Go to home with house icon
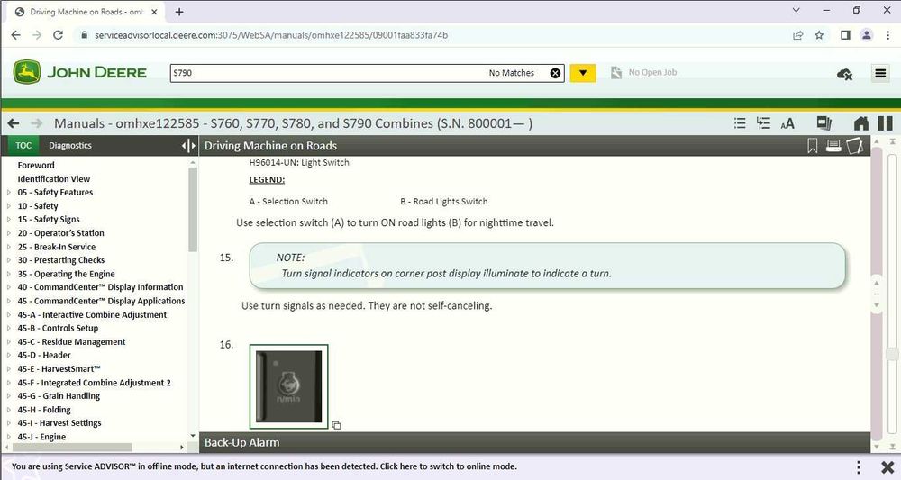The image size is (901, 480). [860, 123]
